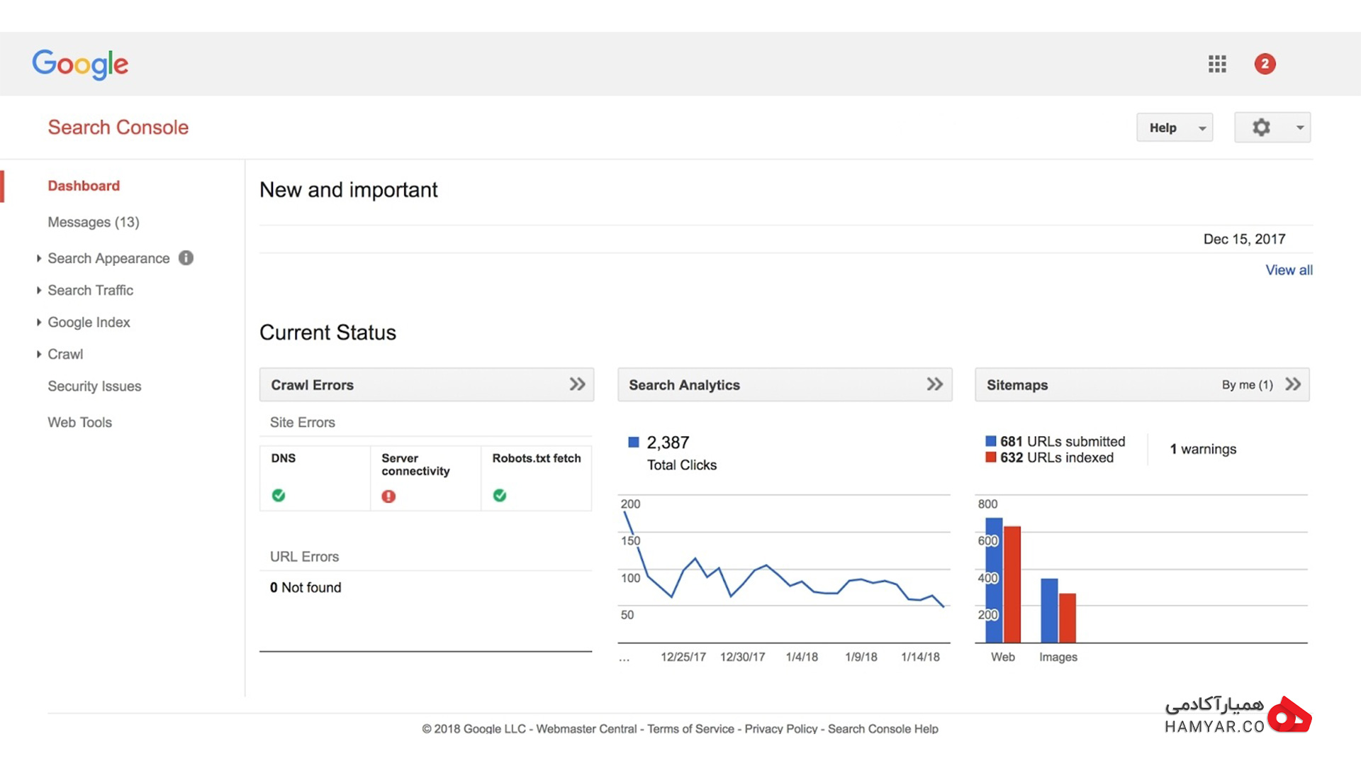This screenshot has width=1361, height=766.
Task: Click the info icon beside Search Appearance
Action: coord(186,258)
